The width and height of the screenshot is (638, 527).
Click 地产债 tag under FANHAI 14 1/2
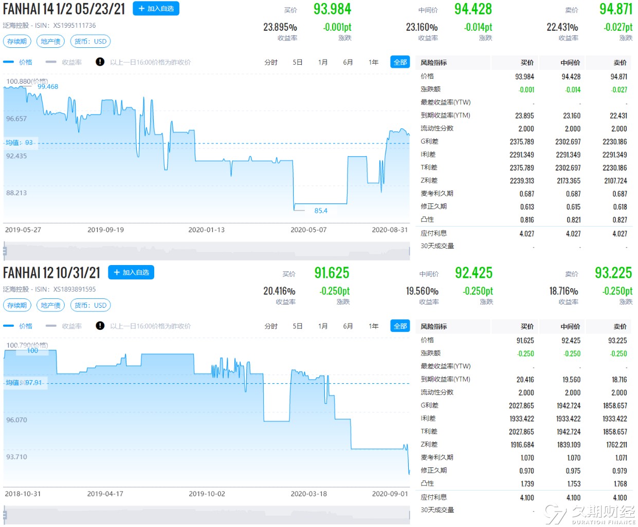50,42
